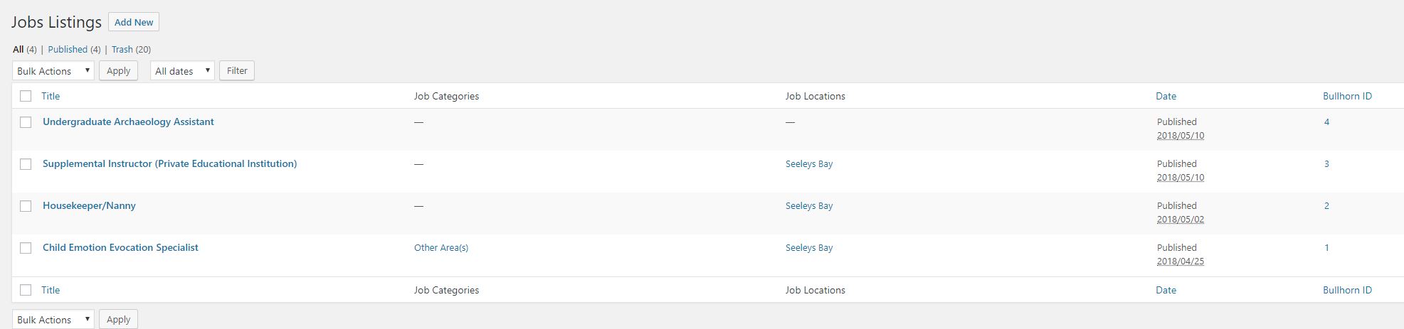
Task: Click the Add New button
Action: tap(134, 22)
